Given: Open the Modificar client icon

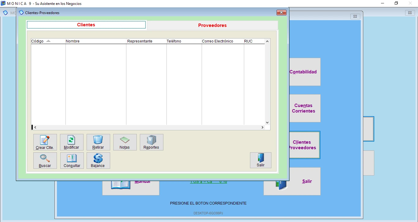Looking at the screenshot, I should coord(72,142).
